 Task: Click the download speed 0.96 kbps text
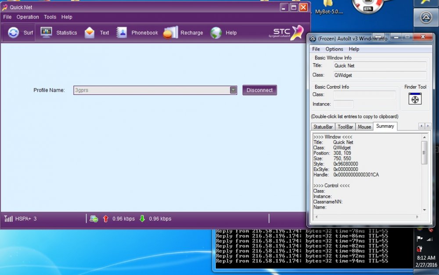[x=160, y=219]
